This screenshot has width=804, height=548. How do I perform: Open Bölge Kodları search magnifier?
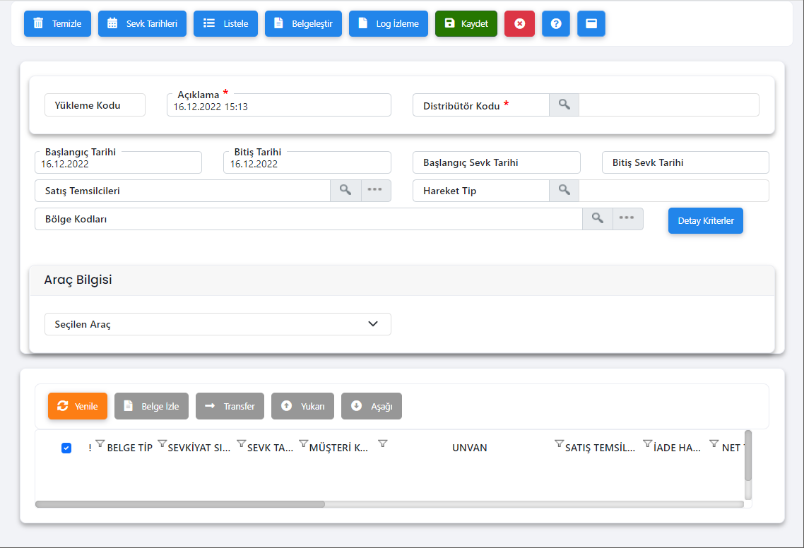click(x=597, y=219)
